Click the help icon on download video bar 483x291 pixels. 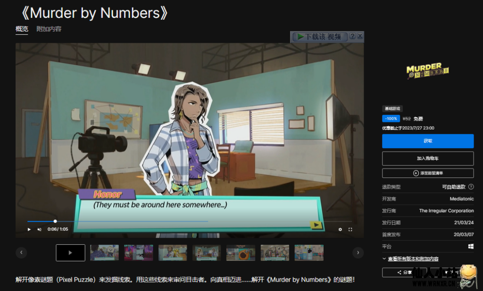tap(352, 36)
